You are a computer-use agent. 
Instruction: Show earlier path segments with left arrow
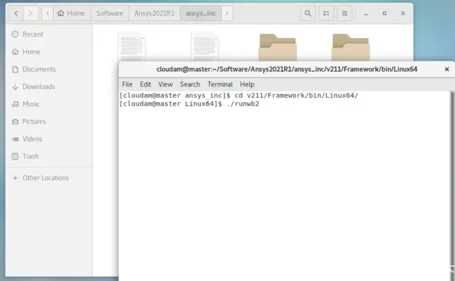point(48,13)
